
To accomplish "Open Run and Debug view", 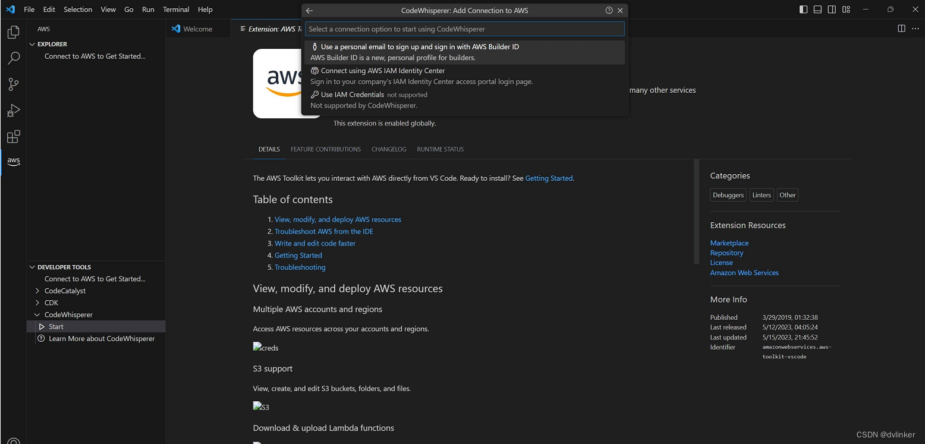I will pyautogui.click(x=13, y=111).
